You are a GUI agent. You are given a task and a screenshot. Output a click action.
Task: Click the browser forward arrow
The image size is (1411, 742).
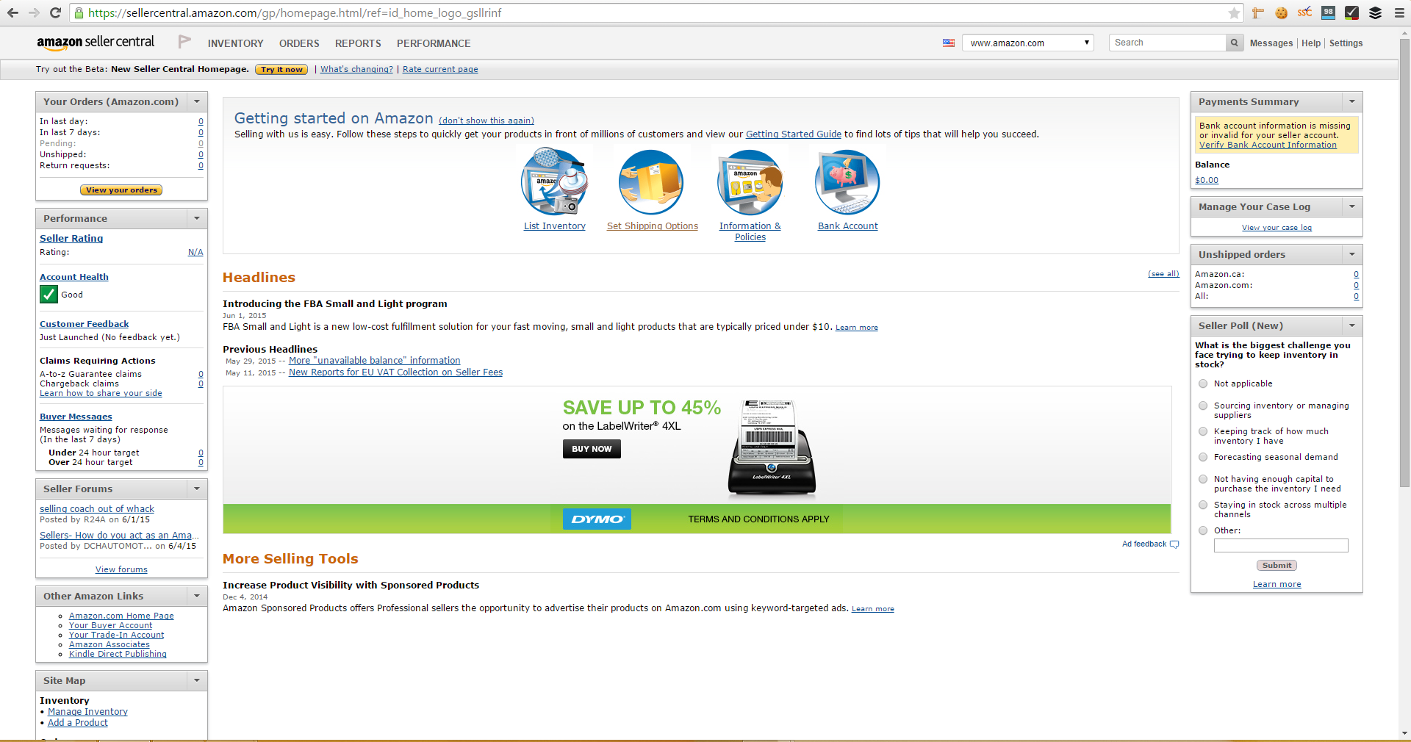[x=34, y=12]
